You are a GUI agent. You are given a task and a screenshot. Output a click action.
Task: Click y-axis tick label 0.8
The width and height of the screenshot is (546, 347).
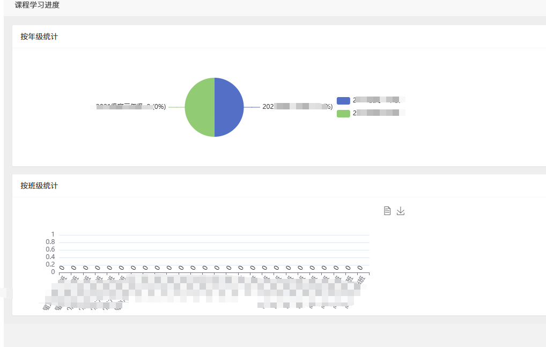(x=50, y=242)
